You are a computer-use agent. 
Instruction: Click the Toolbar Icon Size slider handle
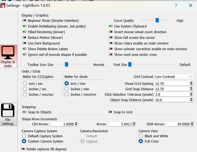(67, 64)
